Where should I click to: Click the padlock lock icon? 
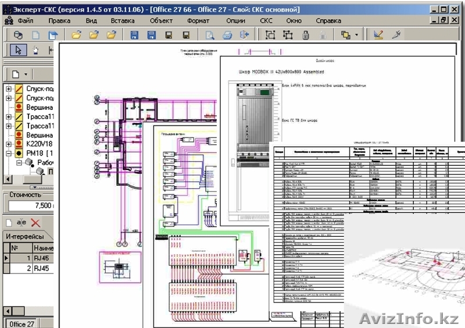coord(305,35)
